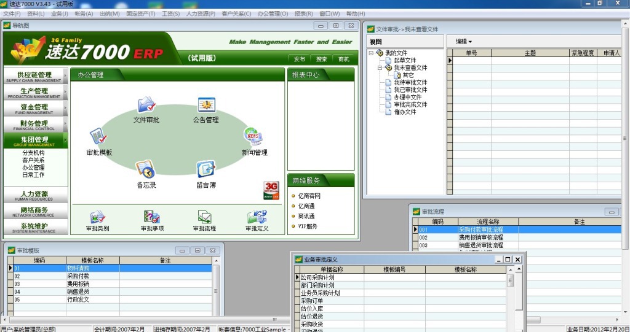
Task: Open the 新闻管理 icon
Action: pos(253,137)
